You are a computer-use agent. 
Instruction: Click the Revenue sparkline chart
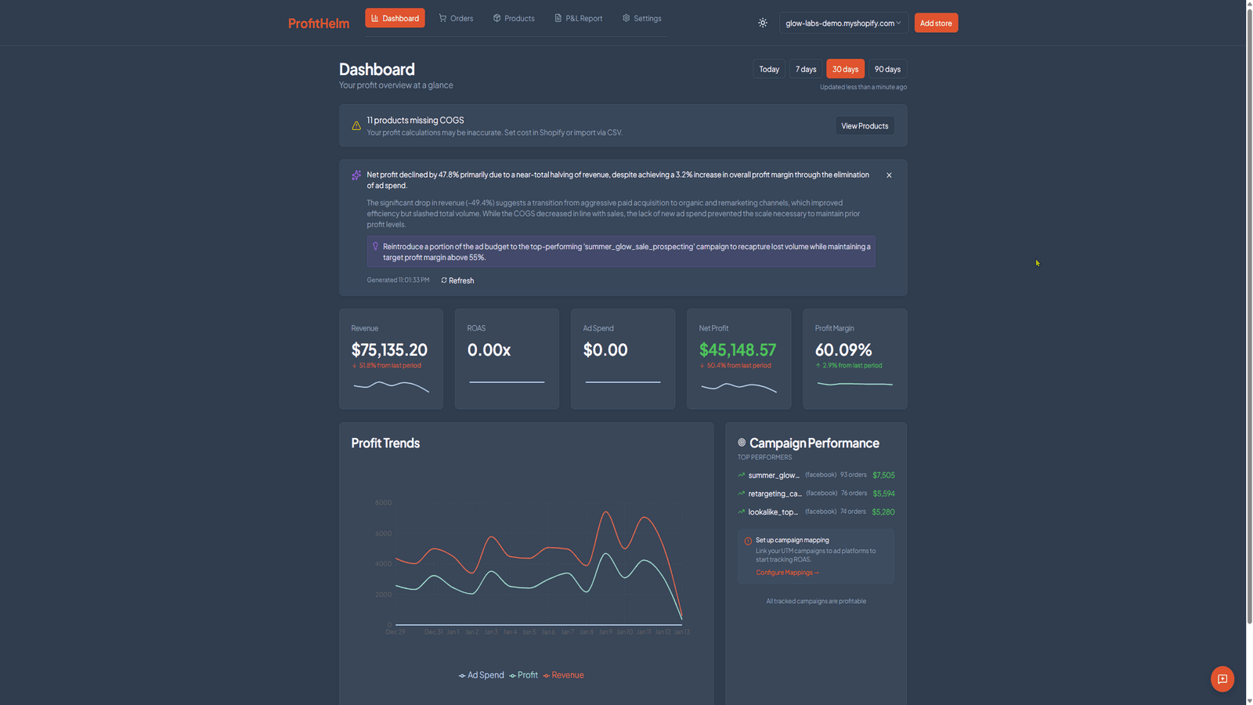(x=390, y=385)
